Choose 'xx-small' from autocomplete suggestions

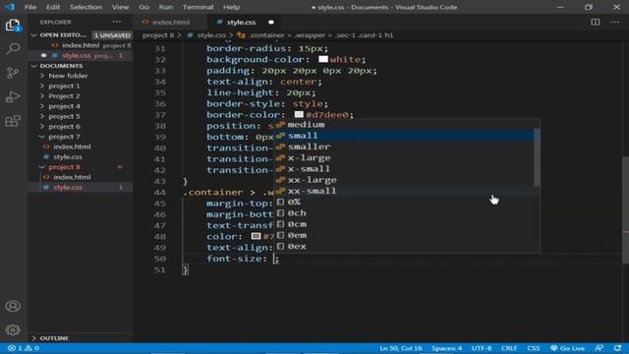pos(404,191)
